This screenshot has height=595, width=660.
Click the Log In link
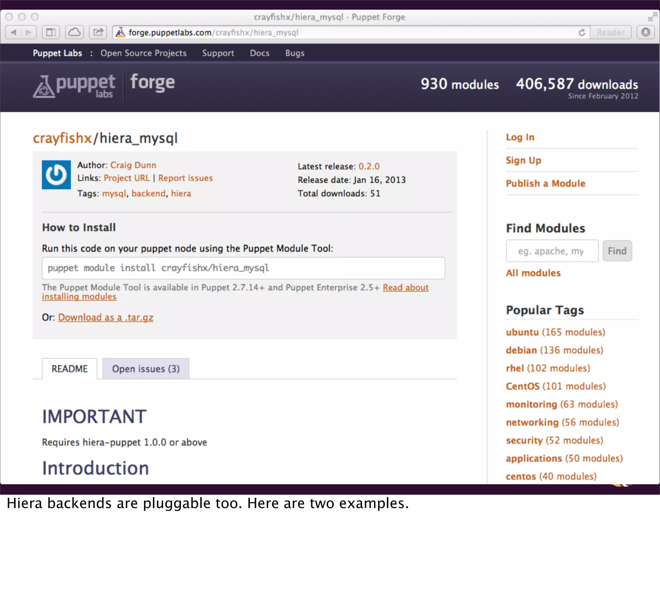pyautogui.click(x=520, y=137)
